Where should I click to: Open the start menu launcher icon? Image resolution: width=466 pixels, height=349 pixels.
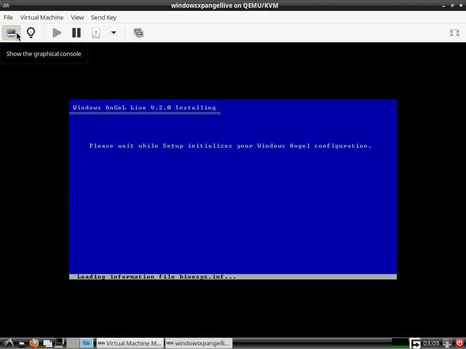pyautogui.click(x=8, y=344)
